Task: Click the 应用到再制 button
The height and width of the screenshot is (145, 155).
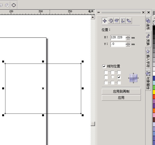Action: (121, 92)
